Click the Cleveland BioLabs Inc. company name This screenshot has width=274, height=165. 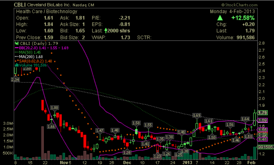pos(49,5)
